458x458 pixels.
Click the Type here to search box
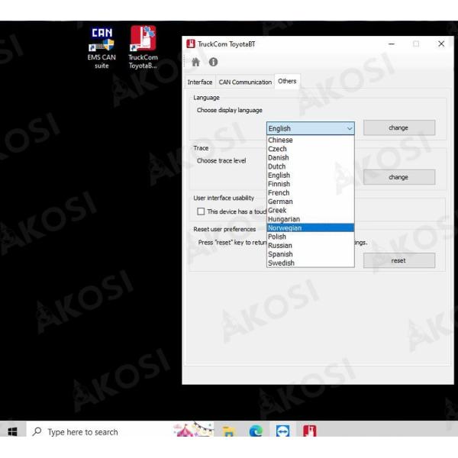click(x=84, y=432)
